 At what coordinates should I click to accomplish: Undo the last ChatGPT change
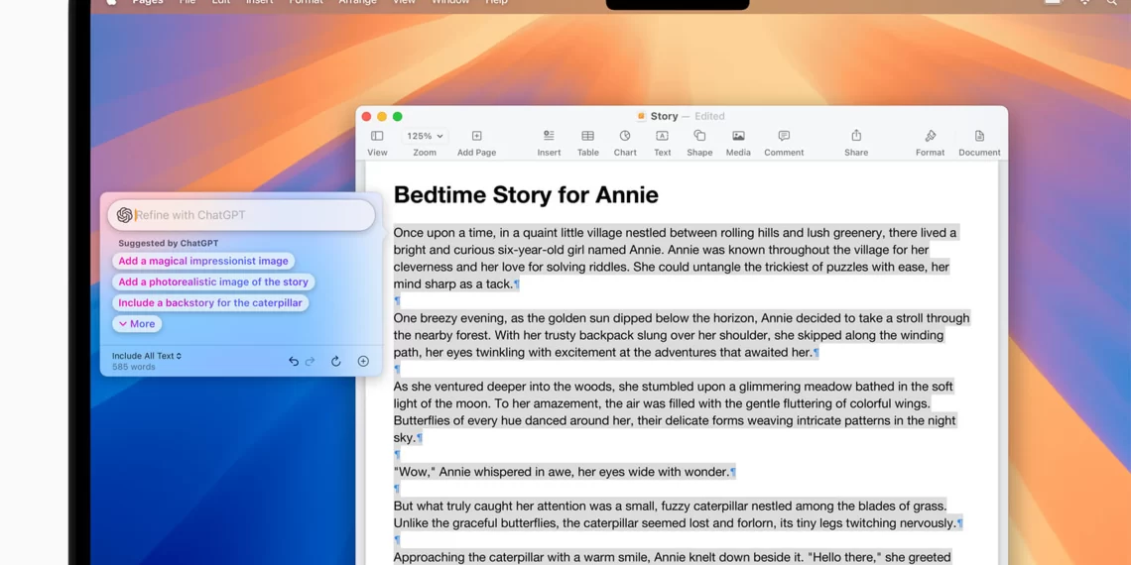click(294, 362)
